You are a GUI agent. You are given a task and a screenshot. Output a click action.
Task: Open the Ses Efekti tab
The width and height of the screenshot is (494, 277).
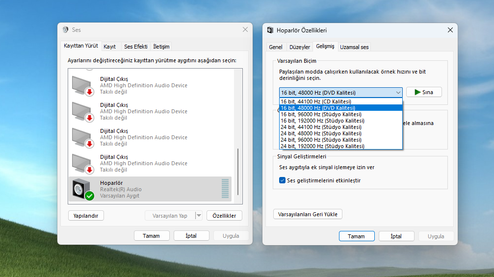pyautogui.click(x=136, y=47)
